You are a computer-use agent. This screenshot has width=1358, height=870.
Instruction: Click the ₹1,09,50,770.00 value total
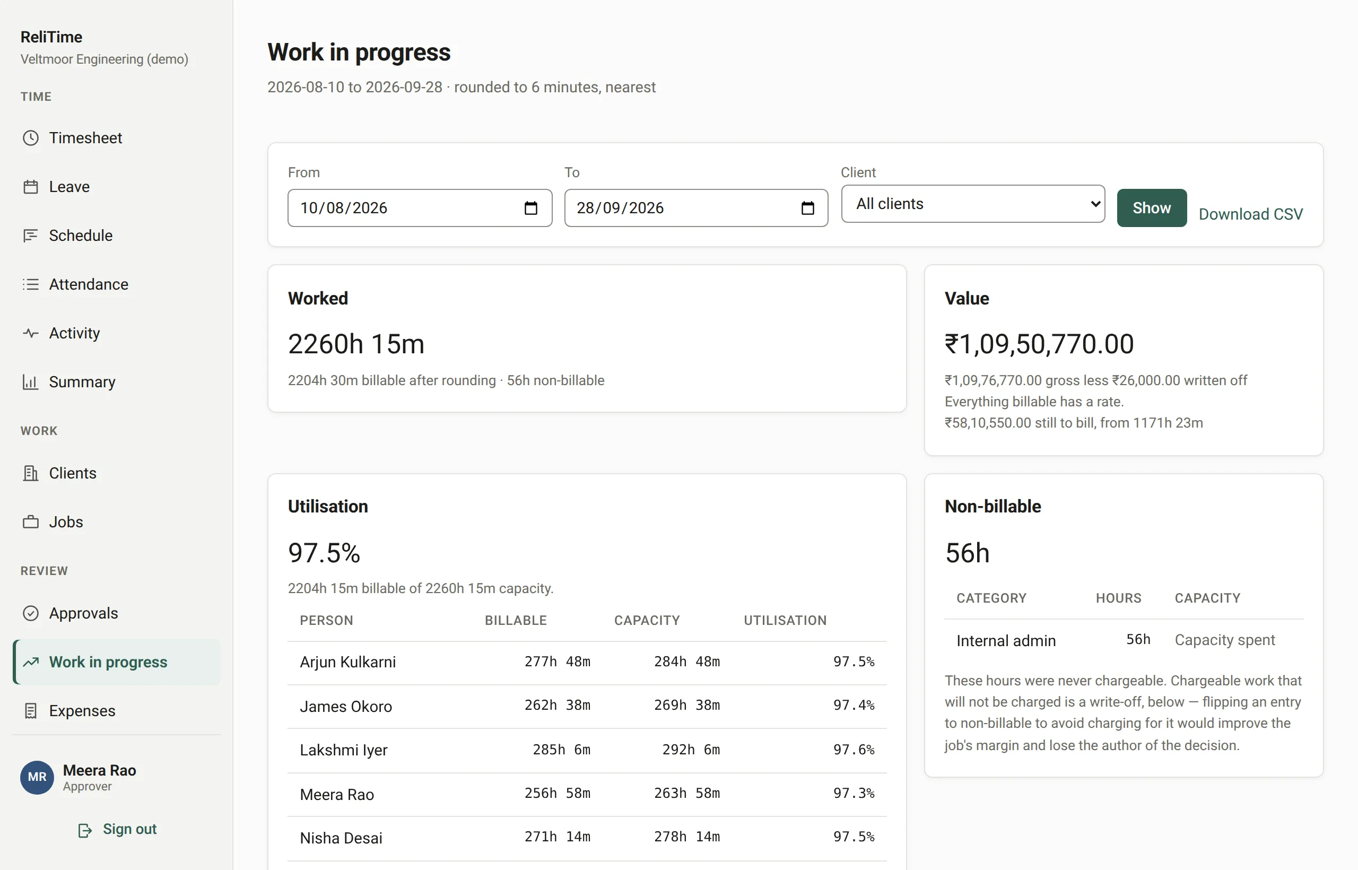tap(1039, 344)
